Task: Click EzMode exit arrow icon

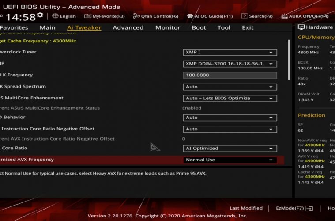Action: 309,208
